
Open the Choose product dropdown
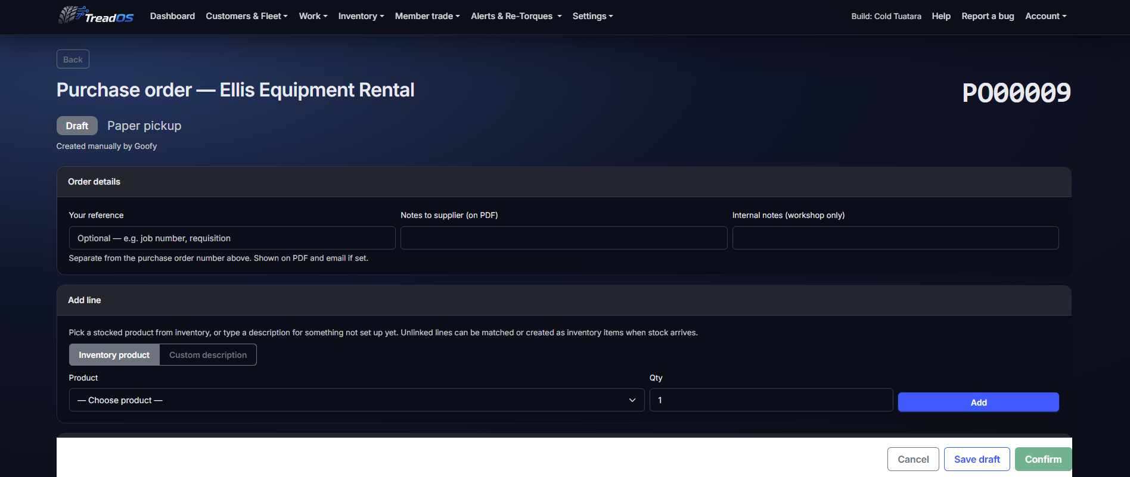(x=356, y=400)
